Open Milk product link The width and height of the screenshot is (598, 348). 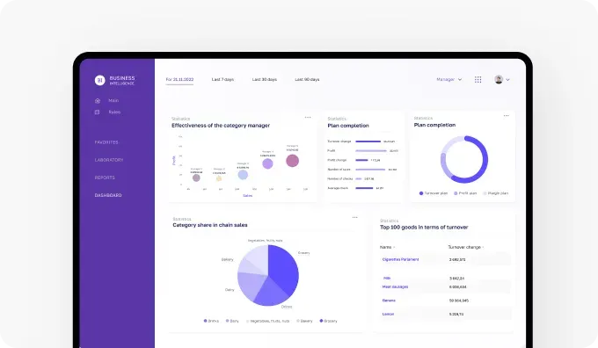point(387,279)
